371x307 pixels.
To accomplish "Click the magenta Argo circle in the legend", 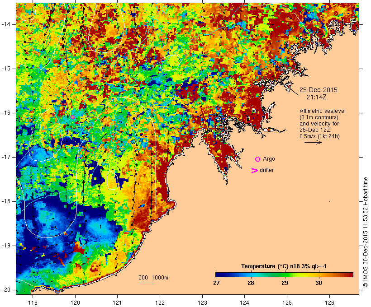I will pyautogui.click(x=258, y=159).
